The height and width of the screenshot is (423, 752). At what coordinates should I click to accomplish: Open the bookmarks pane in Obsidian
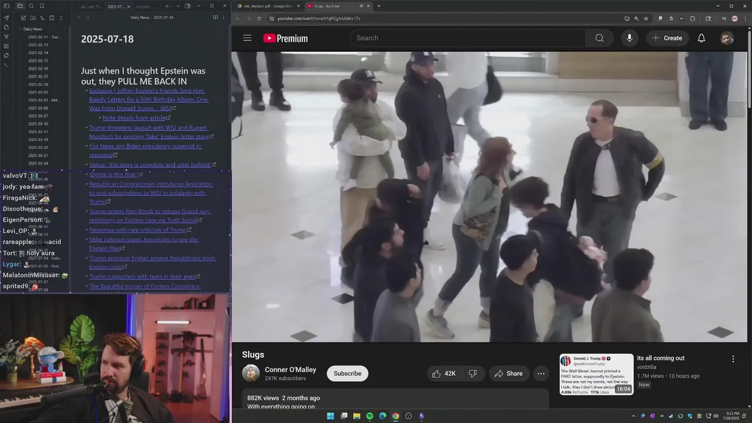click(x=42, y=6)
